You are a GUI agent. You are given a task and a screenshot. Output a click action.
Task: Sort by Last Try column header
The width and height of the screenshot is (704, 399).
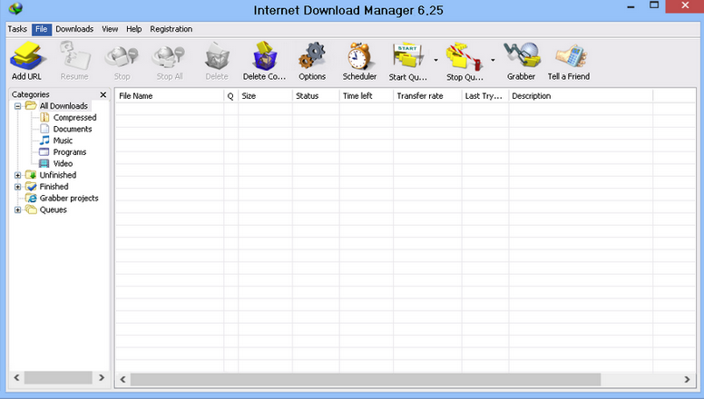[485, 96]
